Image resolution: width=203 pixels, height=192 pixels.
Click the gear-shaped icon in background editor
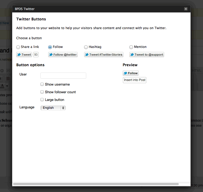click(2, 70)
